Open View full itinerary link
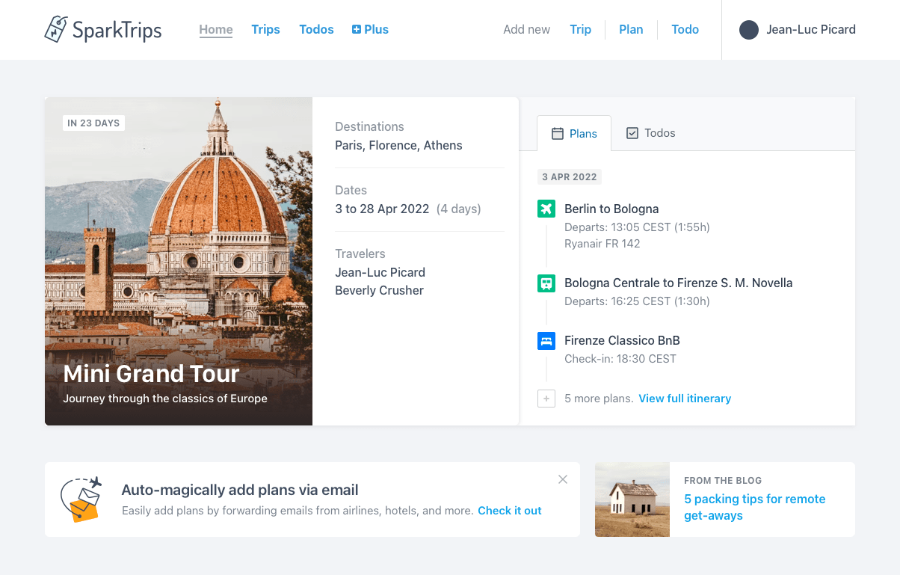Image resolution: width=900 pixels, height=575 pixels. tap(685, 399)
